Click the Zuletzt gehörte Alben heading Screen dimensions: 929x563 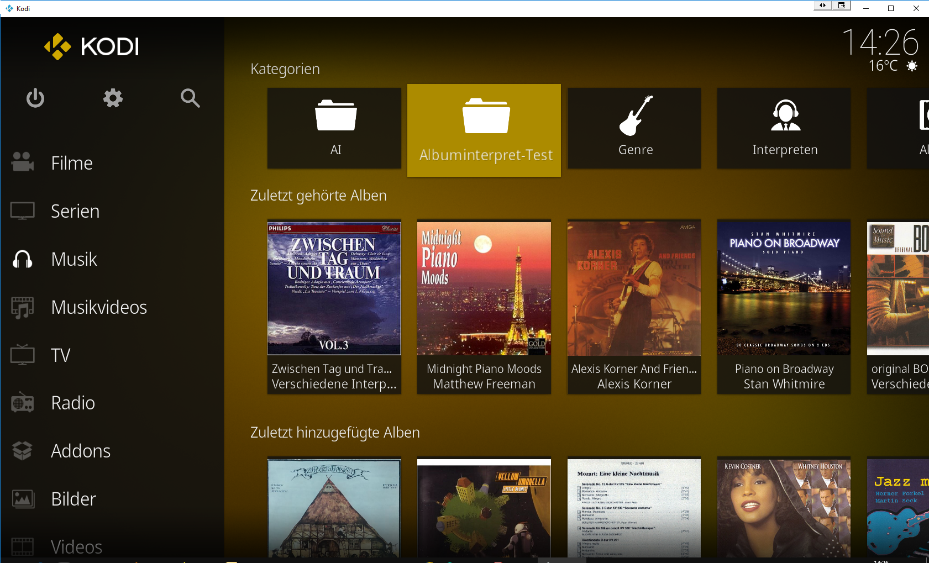pyautogui.click(x=318, y=196)
